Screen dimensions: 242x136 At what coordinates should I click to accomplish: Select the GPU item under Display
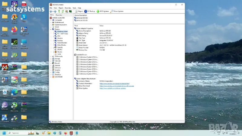[x=59, y=36]
